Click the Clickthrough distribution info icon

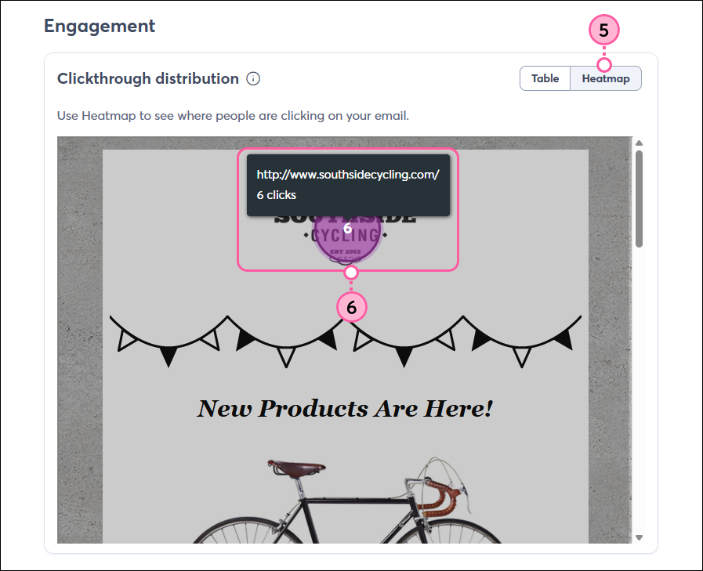253,79
